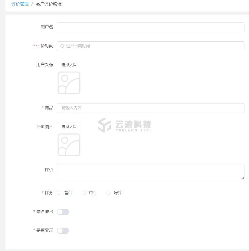Image resolution: width=249 pixels, height=251 pixels.
Task: Click the 用户头像 image placeholder icon
Action: point(69,83)
